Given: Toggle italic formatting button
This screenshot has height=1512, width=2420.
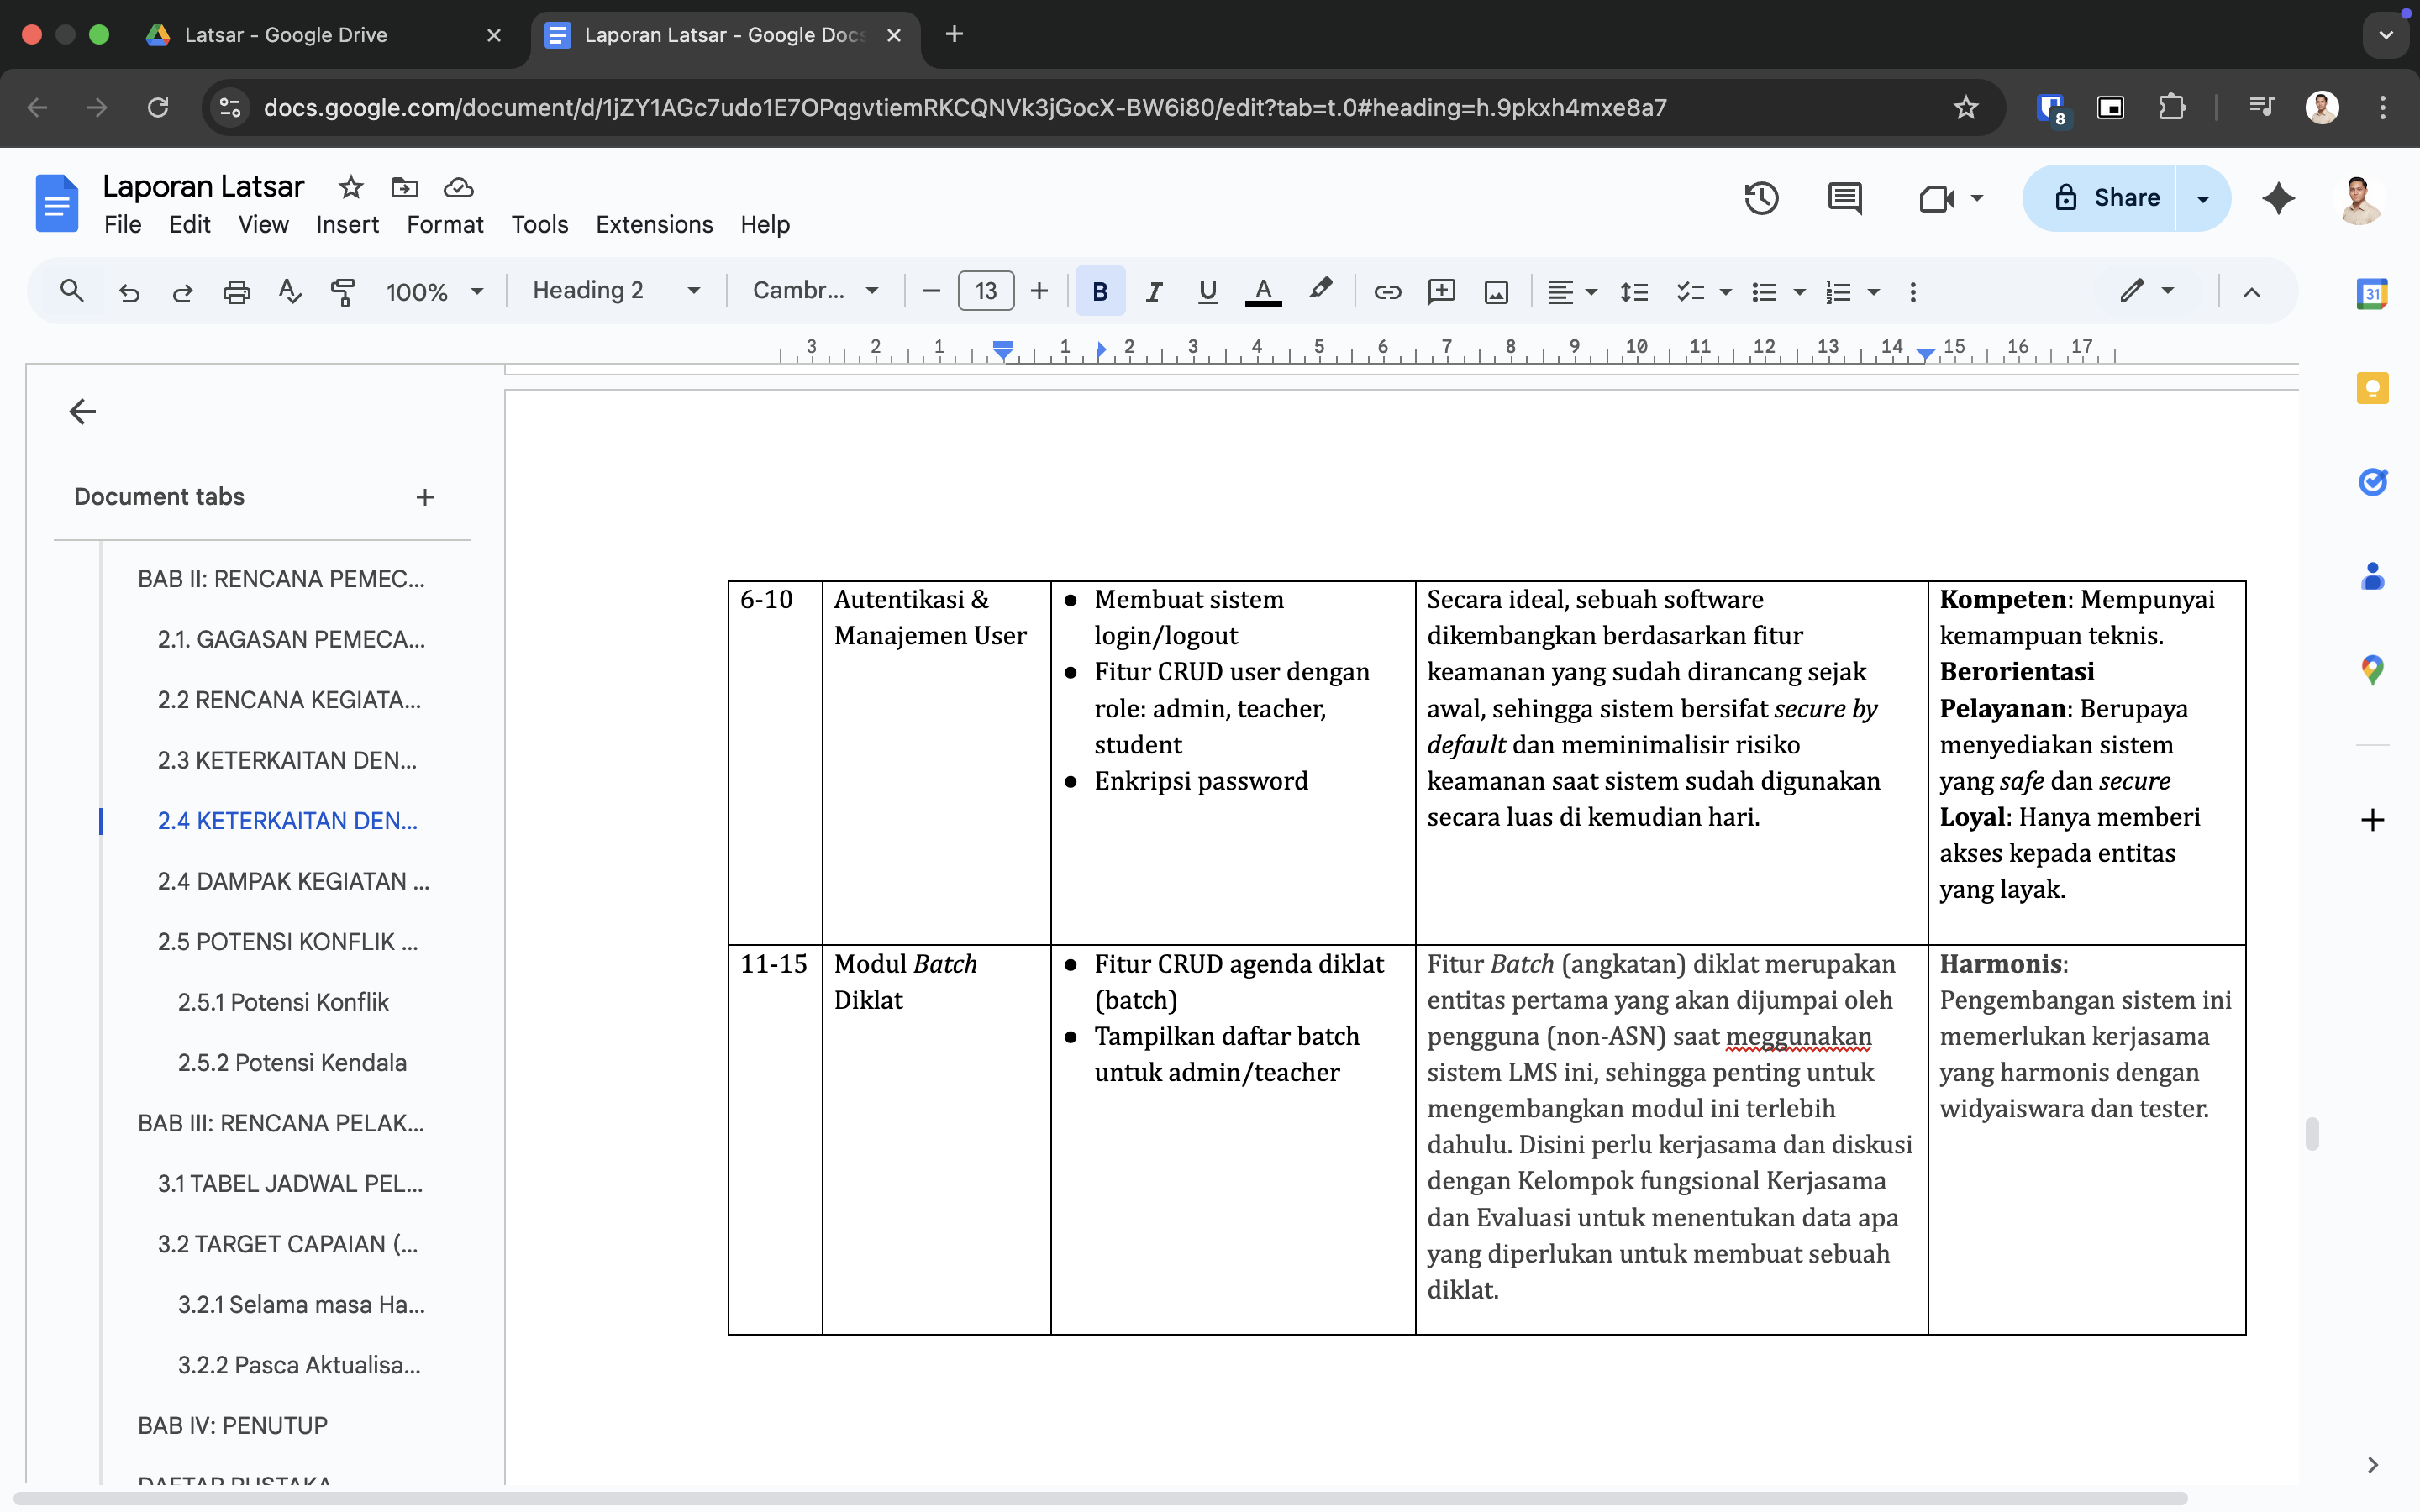Looking at the screenshot, I should pos(1153,292).
